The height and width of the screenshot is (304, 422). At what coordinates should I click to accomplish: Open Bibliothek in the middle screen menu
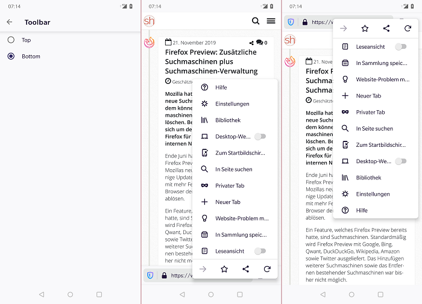pos(228,120)
